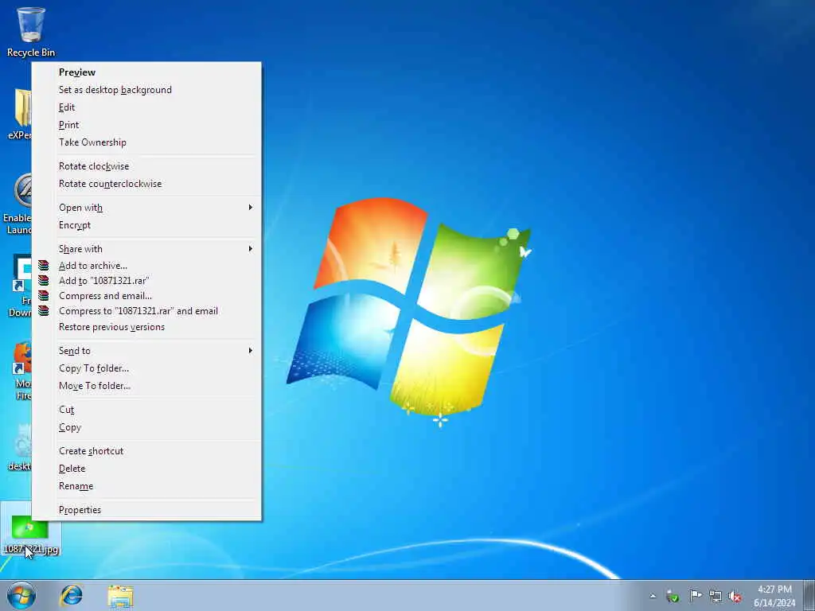Expand the Send to submenu
Screen dimensions: 815x611
[146, 351]
